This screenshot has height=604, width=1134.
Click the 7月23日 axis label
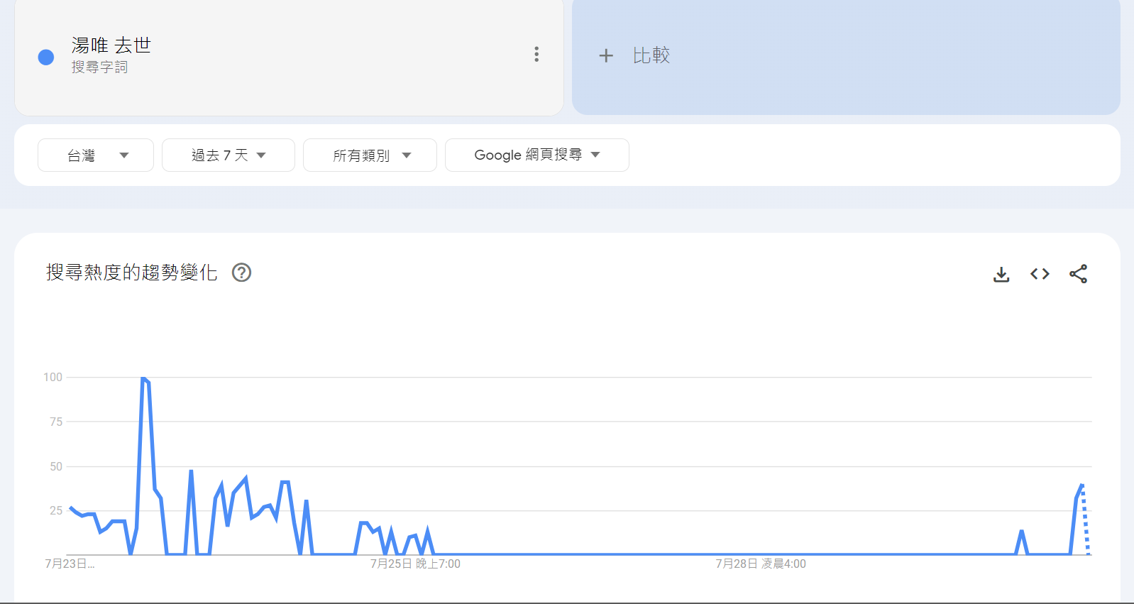coord(70,564)
